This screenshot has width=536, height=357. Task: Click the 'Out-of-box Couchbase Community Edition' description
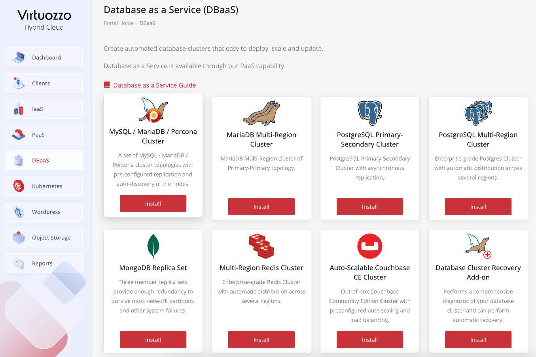coord(370,306)
